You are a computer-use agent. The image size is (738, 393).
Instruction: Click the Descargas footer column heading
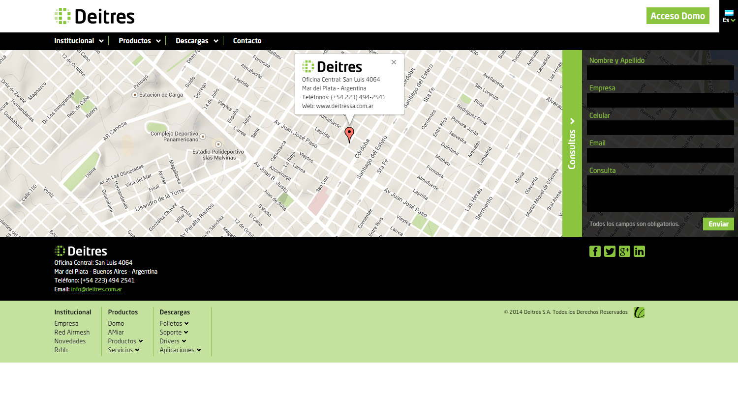175,312
